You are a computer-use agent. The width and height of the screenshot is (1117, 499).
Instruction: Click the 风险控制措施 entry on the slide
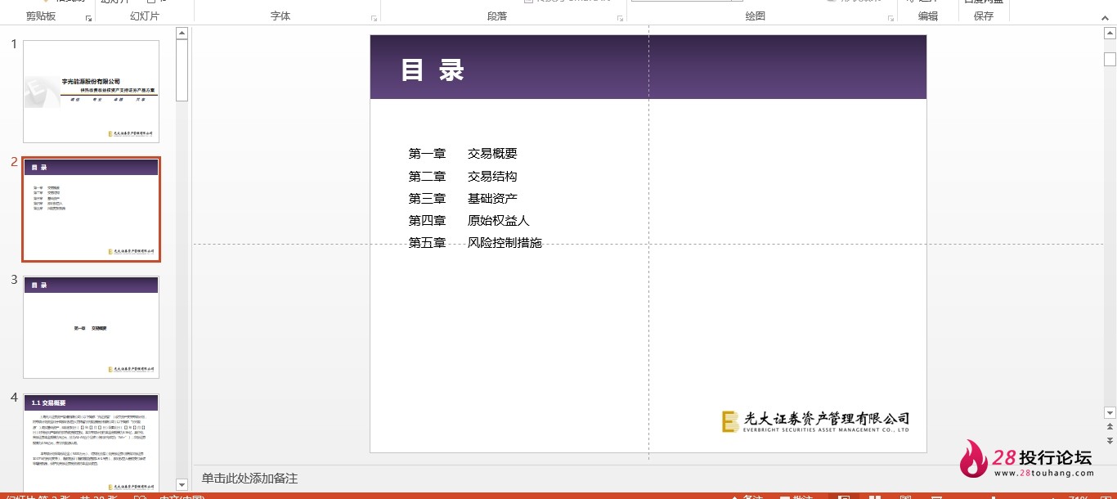[x=505, y=243]
